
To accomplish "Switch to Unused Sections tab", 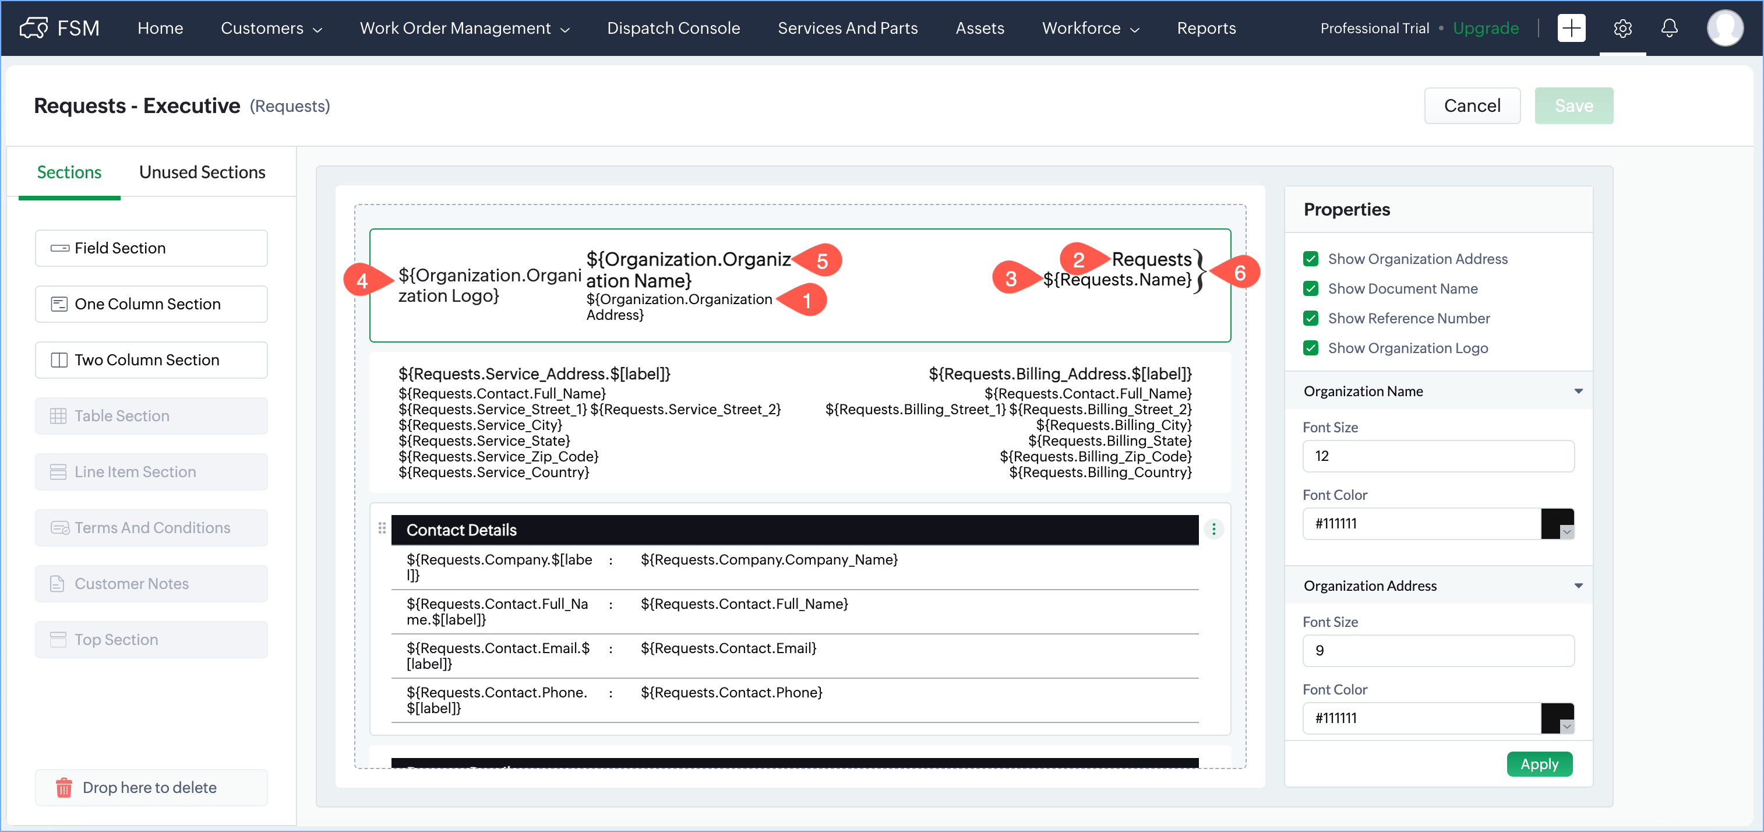I will [202, 172].
